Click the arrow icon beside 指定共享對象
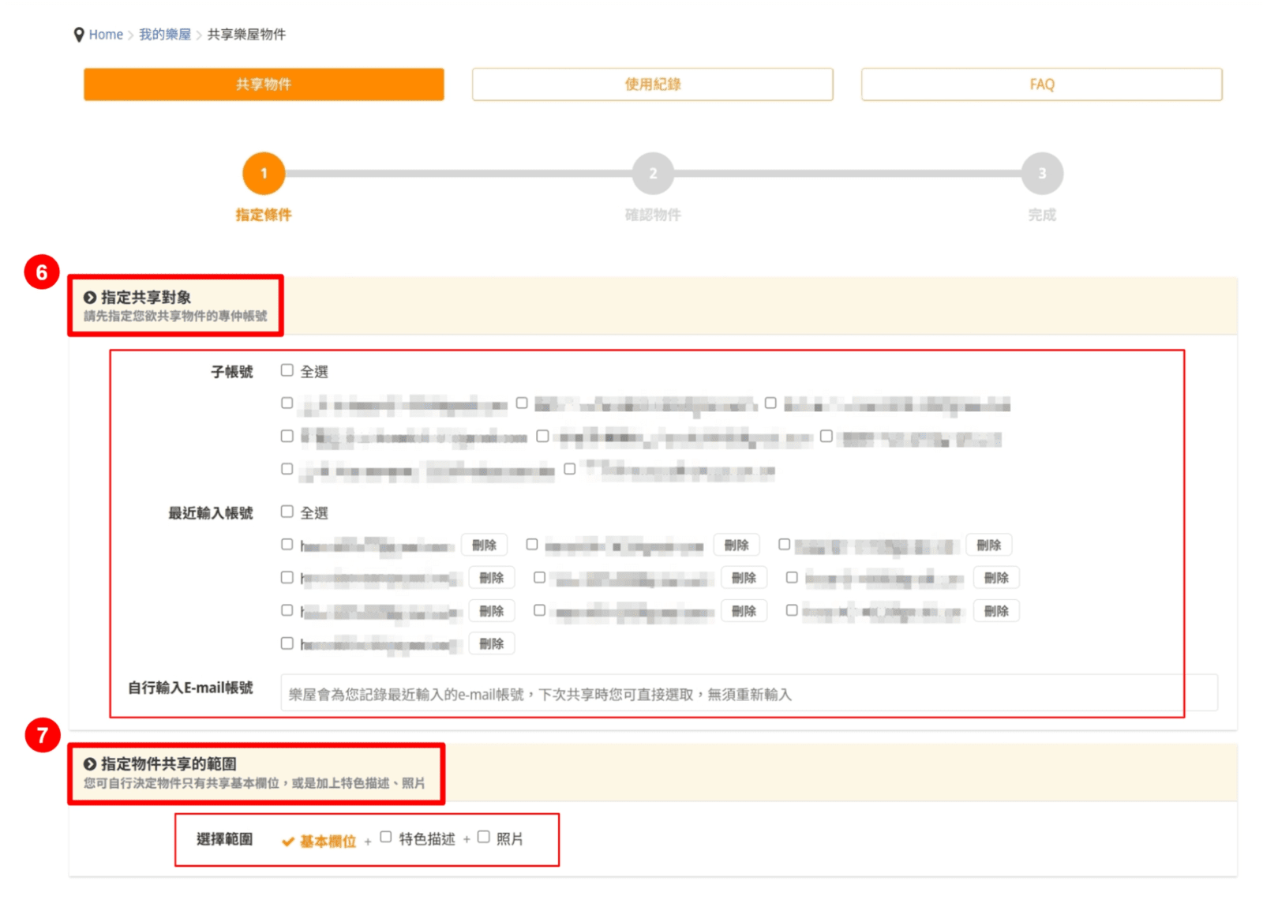 [x=90, y=298]
